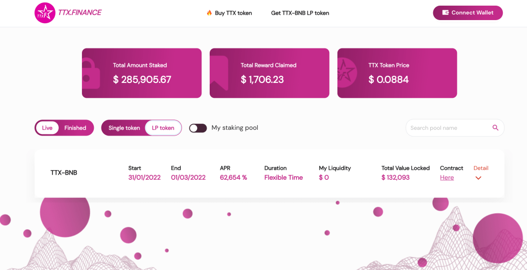The height and width of the screenshot is (270, 527).
Task: Open the Get TTX-BNB LP token link
Action: 300,13
